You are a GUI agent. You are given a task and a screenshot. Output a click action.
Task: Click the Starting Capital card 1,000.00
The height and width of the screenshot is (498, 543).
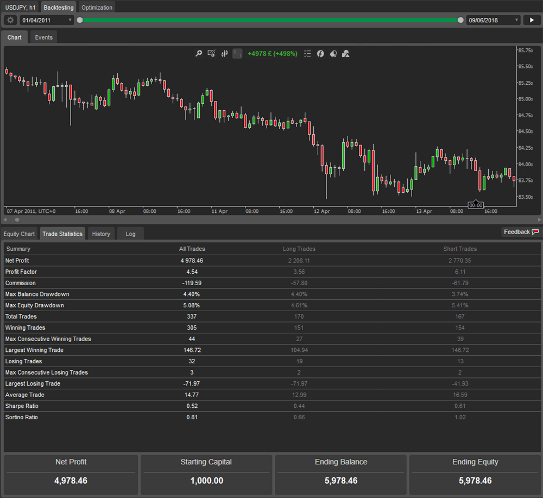(x=206, y=475)
